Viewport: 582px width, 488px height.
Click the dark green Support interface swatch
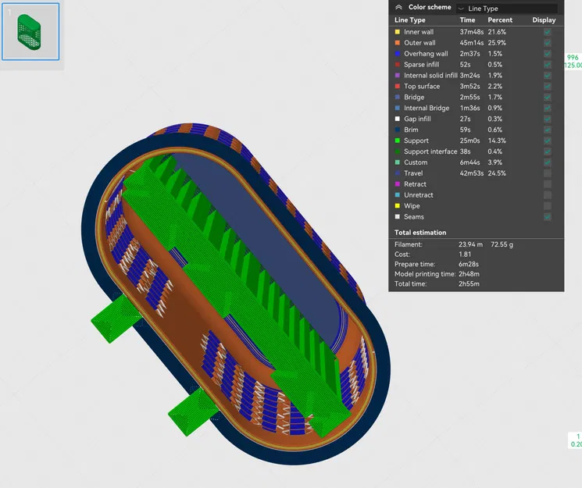point(398,151)
